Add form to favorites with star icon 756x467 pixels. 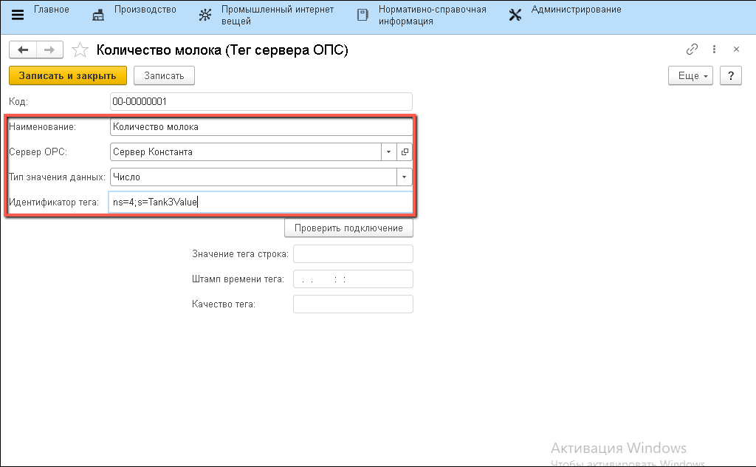(x=78, y=50)
